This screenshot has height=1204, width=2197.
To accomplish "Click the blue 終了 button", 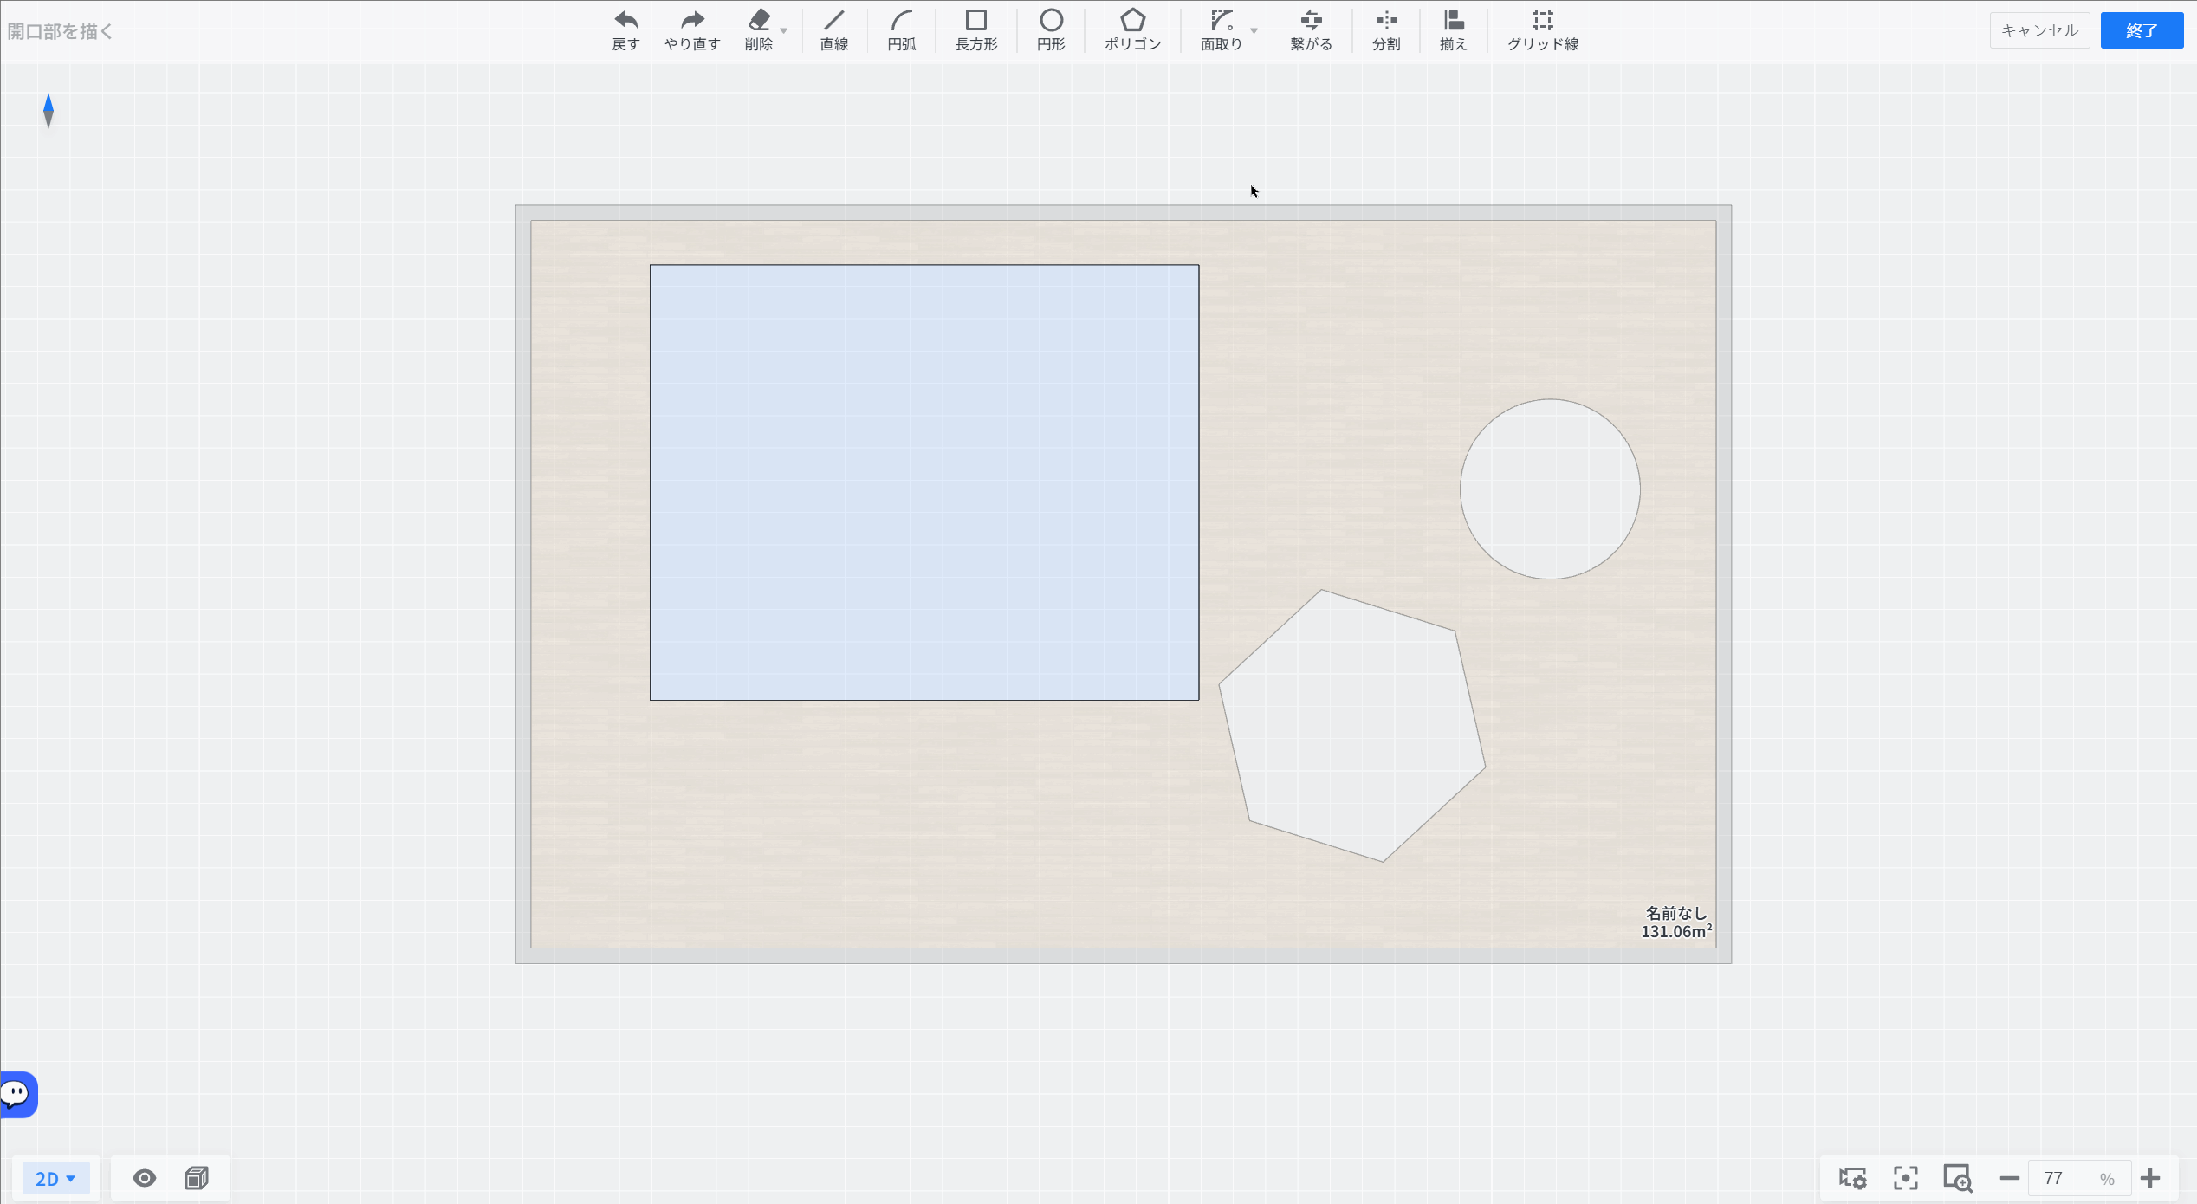I will coord(2142,30).
